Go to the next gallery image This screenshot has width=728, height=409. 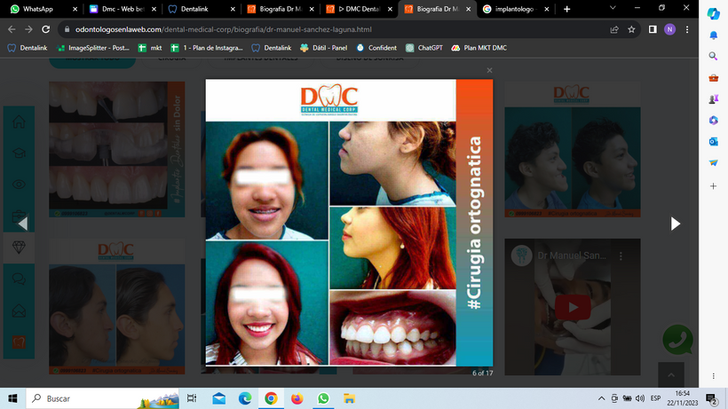675,224
